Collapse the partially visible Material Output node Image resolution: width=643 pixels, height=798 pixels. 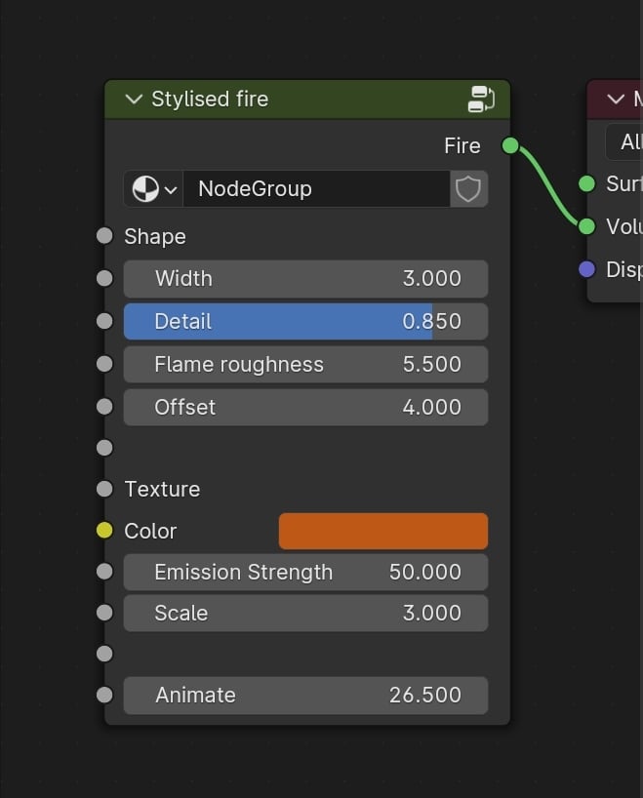click(x=616, y=100)
